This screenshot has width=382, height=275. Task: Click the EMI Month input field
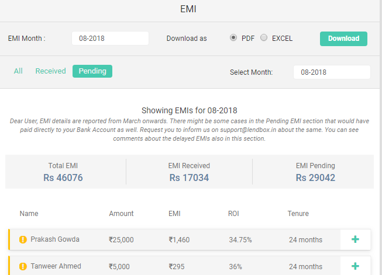point(110,39)
